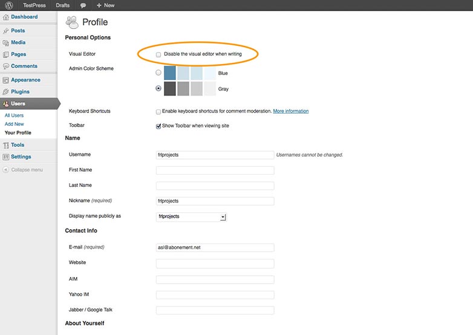Click the Jabber / Google Talk input field
Image resolution: width=473 pixels, height=335 pixels.
point(215,310)
